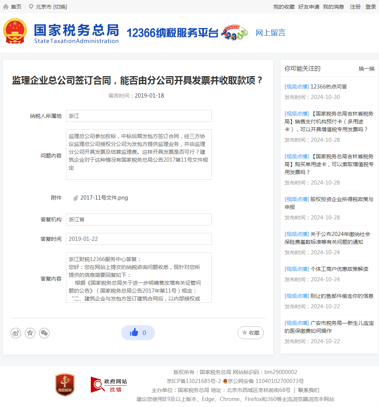The image size is (379, 407).
Task: Open 我的消息 in top menu
Action: tap(333, 7)
